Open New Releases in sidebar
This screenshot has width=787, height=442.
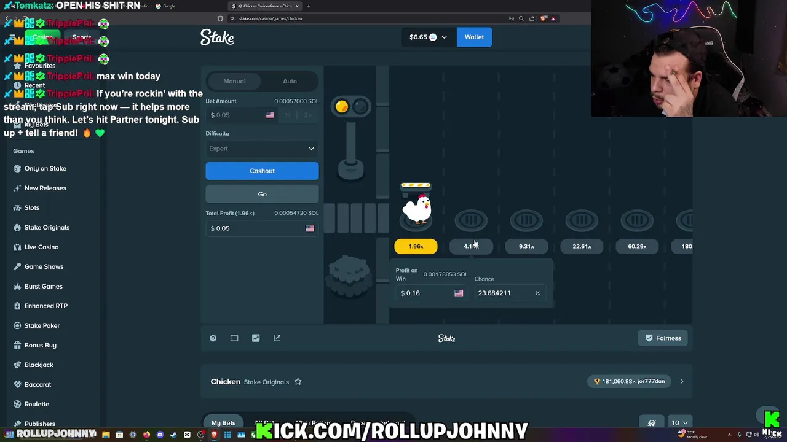[45, 188]
